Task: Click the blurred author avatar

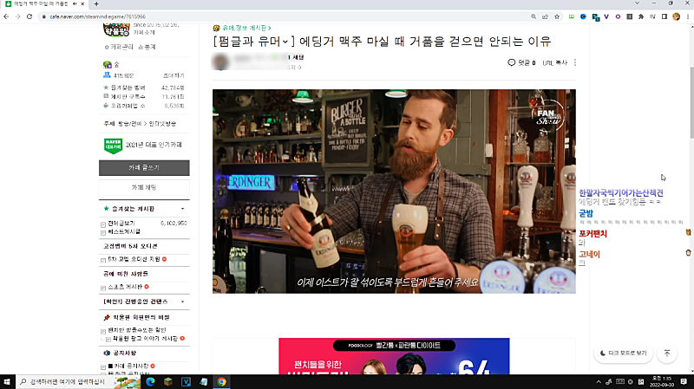Action: tap(220, 62)
